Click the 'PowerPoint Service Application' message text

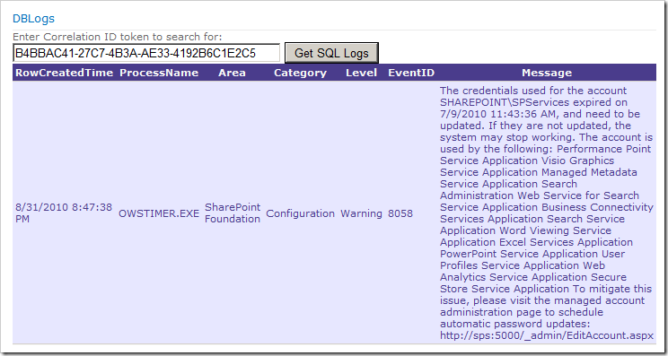point(532,254)
